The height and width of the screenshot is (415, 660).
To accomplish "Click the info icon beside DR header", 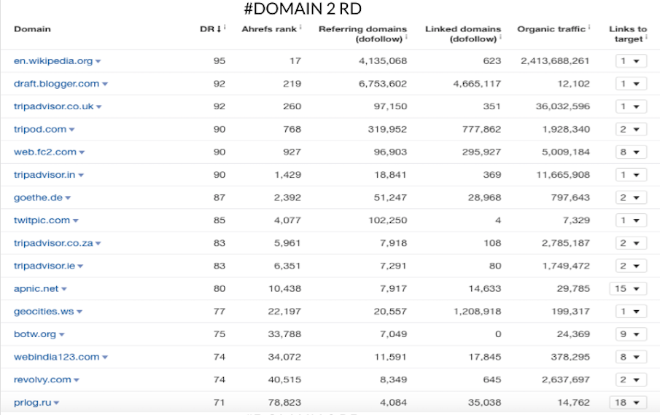I will [225, 27].
